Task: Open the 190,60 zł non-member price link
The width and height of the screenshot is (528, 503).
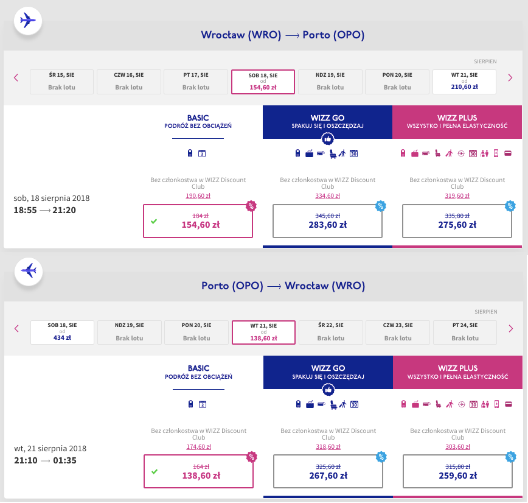Action: pyautogui.click(x=198, y=196)
